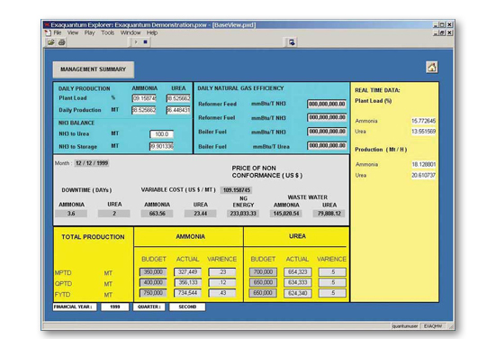
Task: Click the stop square toolbar icon
Action: (x=145, y=41)
